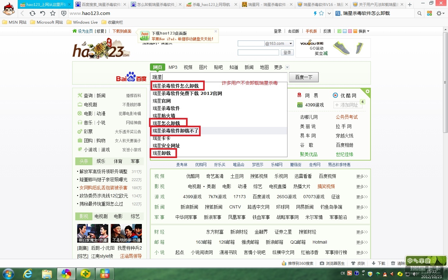This screenshot has height=280, width=448.
Task: Click the page vertical scrollbar thumb
Action: click(445, 82)
